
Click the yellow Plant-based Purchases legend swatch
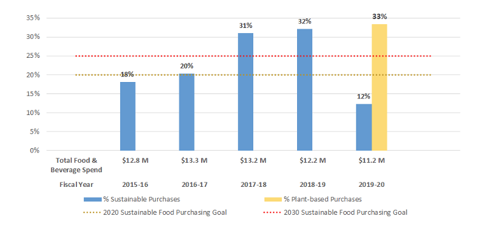[273, 200]
